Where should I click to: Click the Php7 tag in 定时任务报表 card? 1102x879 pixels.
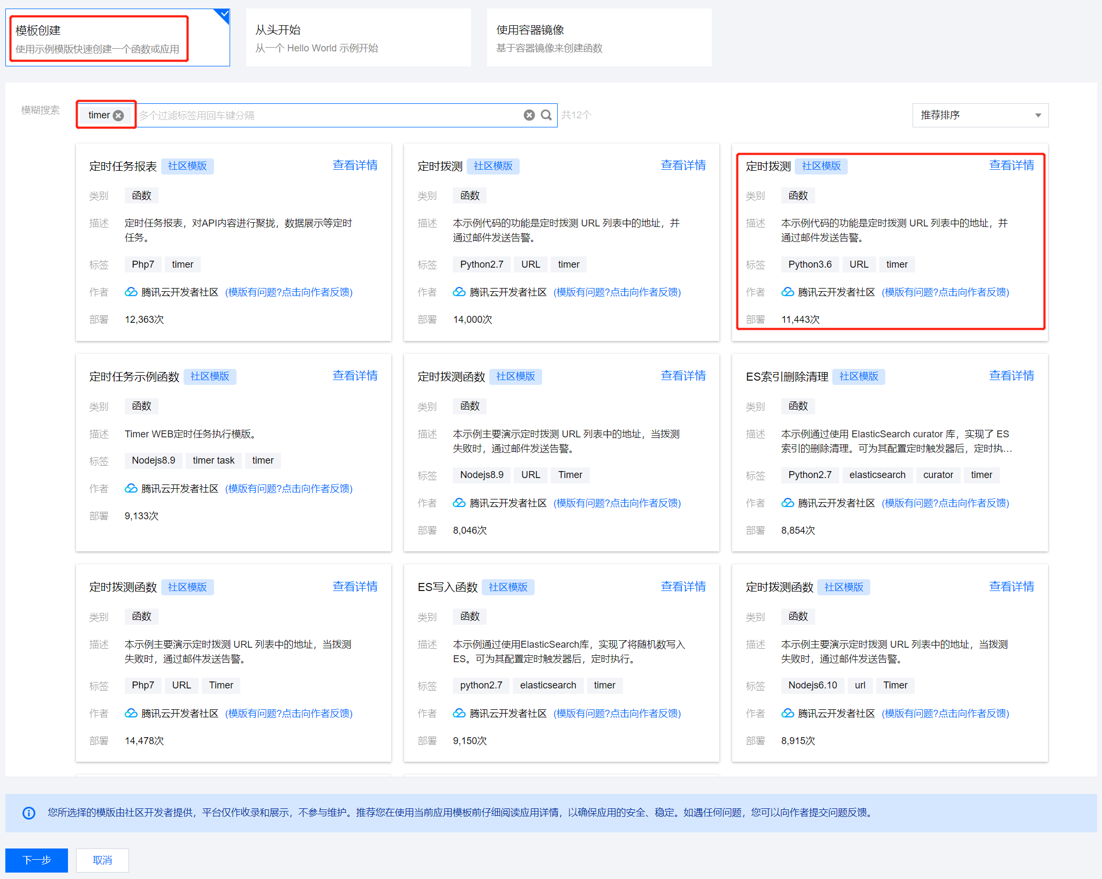[143, 264]
